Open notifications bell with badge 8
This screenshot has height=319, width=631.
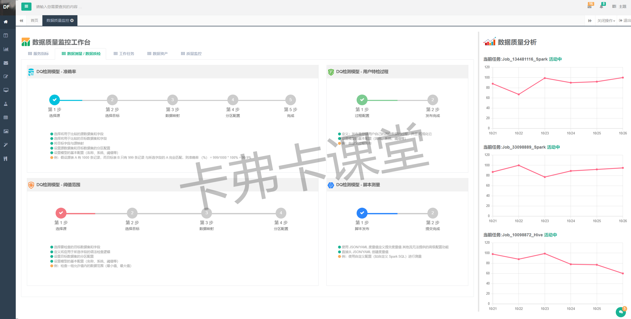pos(601,7)
